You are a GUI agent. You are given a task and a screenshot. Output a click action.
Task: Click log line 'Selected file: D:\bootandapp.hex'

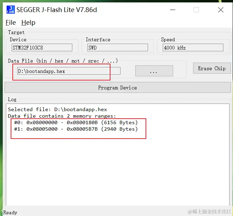coord(57,109)
